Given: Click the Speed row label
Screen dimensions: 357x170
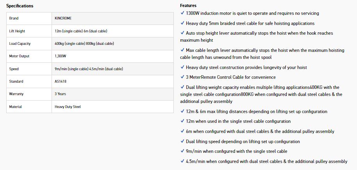Looking at the screenshot, I should point(14,69).
